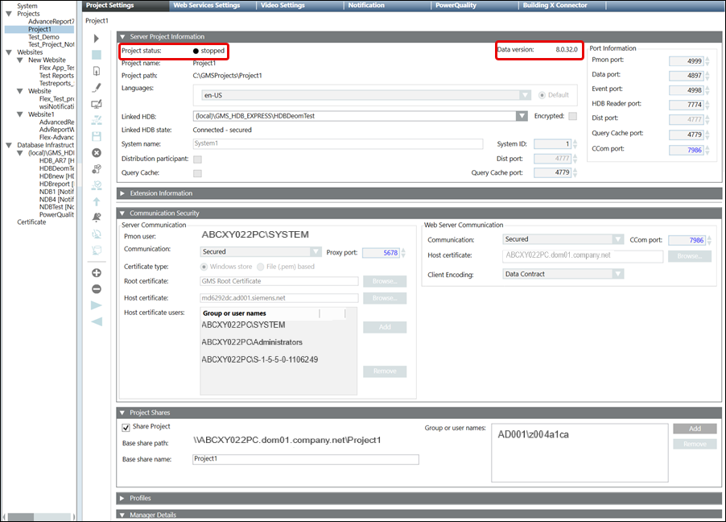
Task: Toggle the Distribution participant checkbox
Action: coord(197,159)
